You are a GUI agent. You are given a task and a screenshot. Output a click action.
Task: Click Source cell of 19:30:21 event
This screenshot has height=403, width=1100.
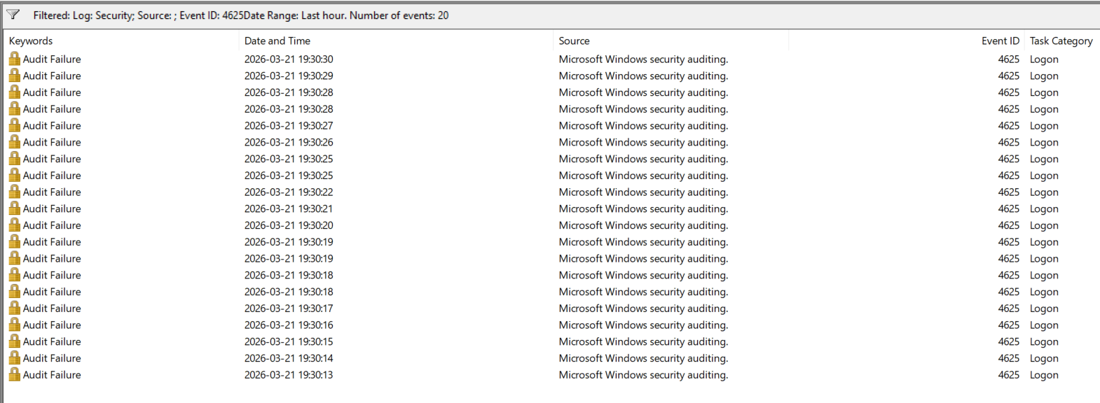tap(643, 209)
